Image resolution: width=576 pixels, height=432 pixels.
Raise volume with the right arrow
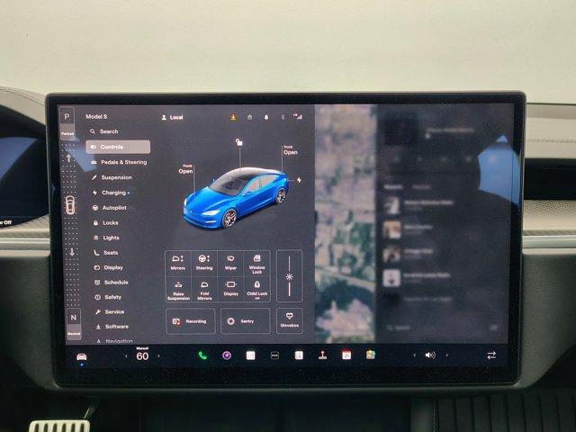click(x=446, y=355)
